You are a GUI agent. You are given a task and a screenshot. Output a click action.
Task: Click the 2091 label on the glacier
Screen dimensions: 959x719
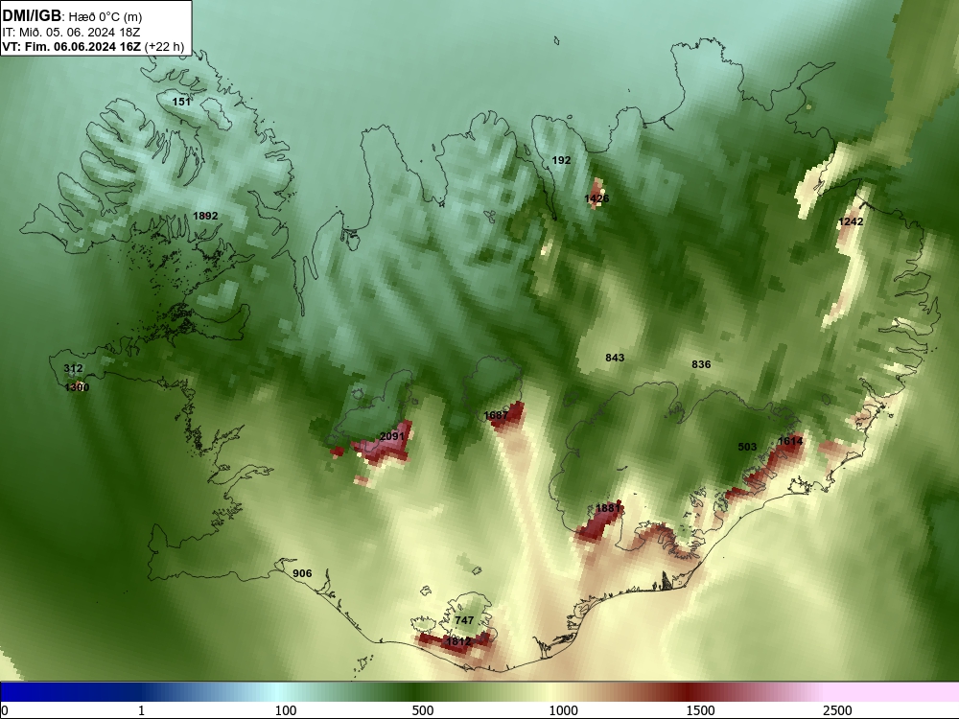click(392, 436)
